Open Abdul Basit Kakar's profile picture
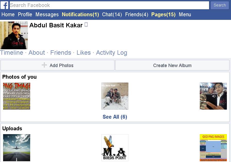This screenshot has width=231, height=162. [14, 35]
